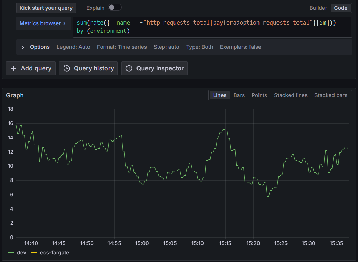Toggle the Explain switch on
This screenshot has width=358, height=262.
coord(114,7)
